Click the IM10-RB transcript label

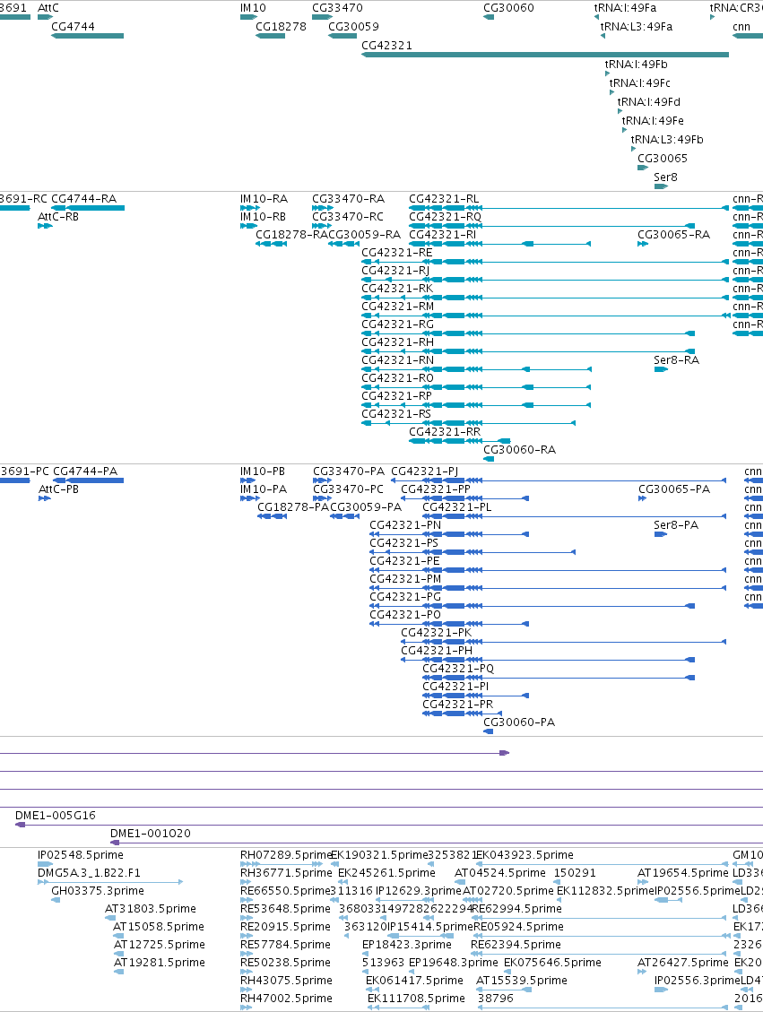click(263, 217)
